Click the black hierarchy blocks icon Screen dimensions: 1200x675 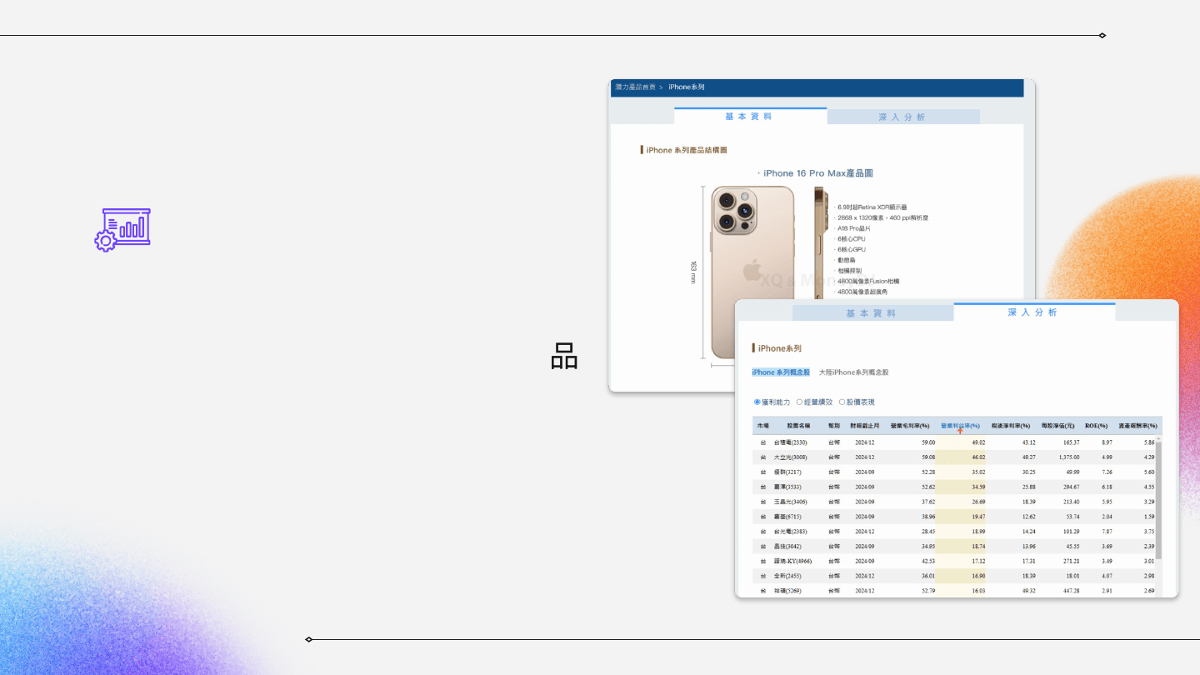(564, 356)
